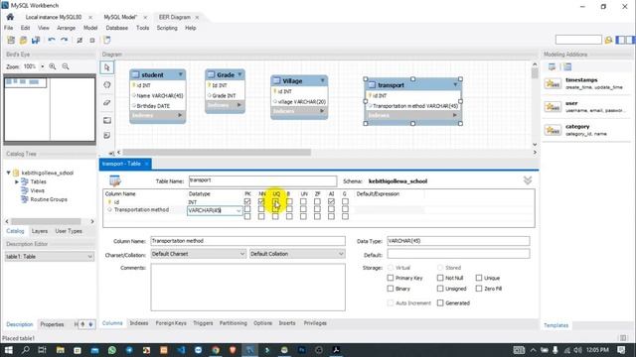This screenshot has height=357, width=636.
Task: Open WhatsApp from taskbar
Action: 112,350
